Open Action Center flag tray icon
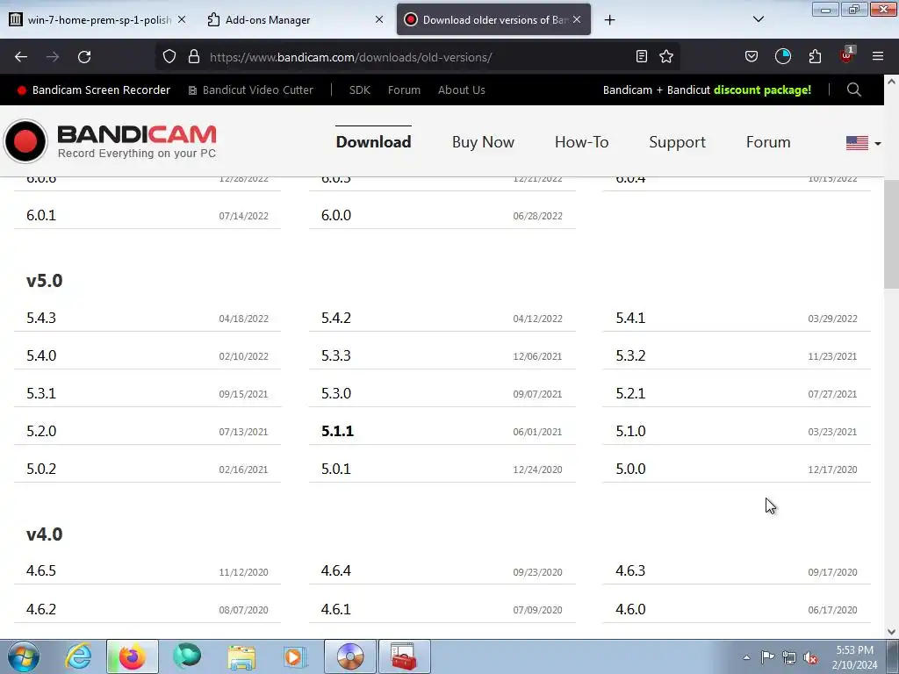Viewport: 899px width, 674px height. pyautogui.click(x=767, y=657)
